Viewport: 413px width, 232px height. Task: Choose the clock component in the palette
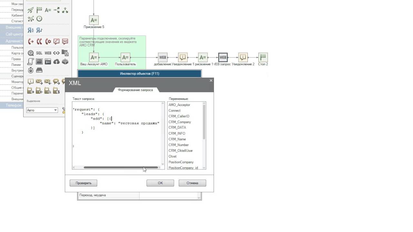pyautogui.click(x=39, y=19)
